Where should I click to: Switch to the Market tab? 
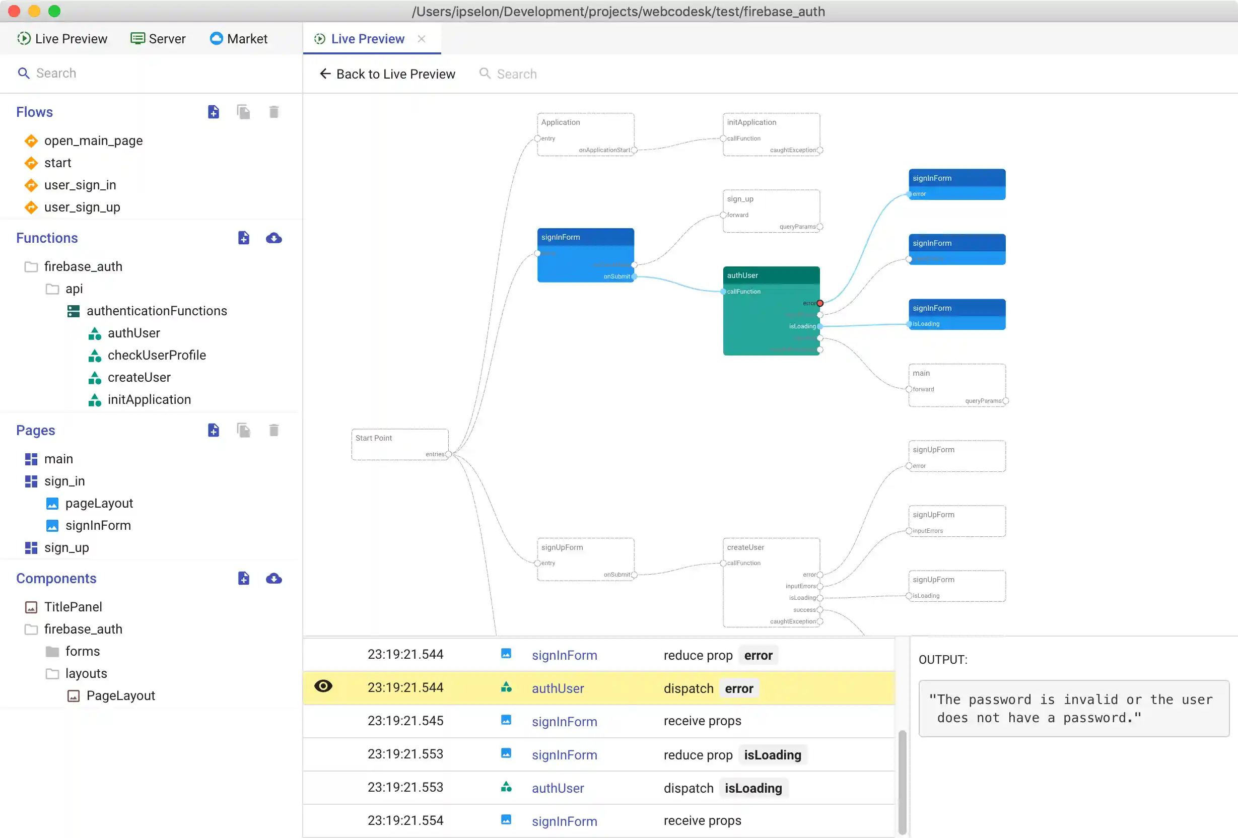pyautogui.click(x=239, y=38)
